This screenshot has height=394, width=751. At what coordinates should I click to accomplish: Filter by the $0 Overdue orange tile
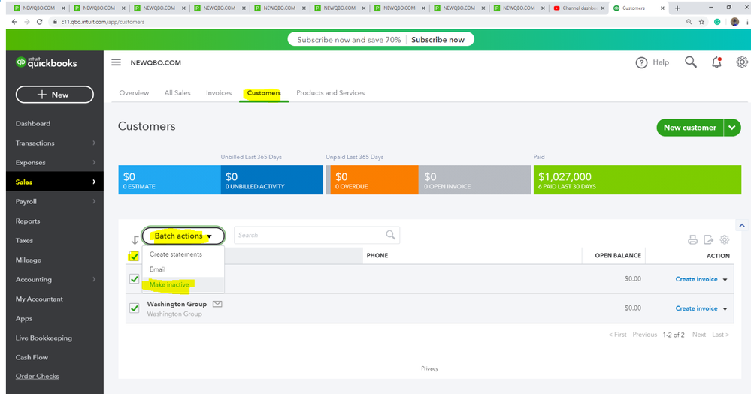pos(373,180)
